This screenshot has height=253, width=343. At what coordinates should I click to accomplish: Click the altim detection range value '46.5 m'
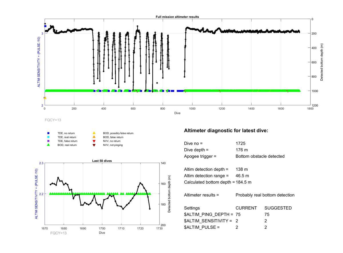click(x=242, y=176)
